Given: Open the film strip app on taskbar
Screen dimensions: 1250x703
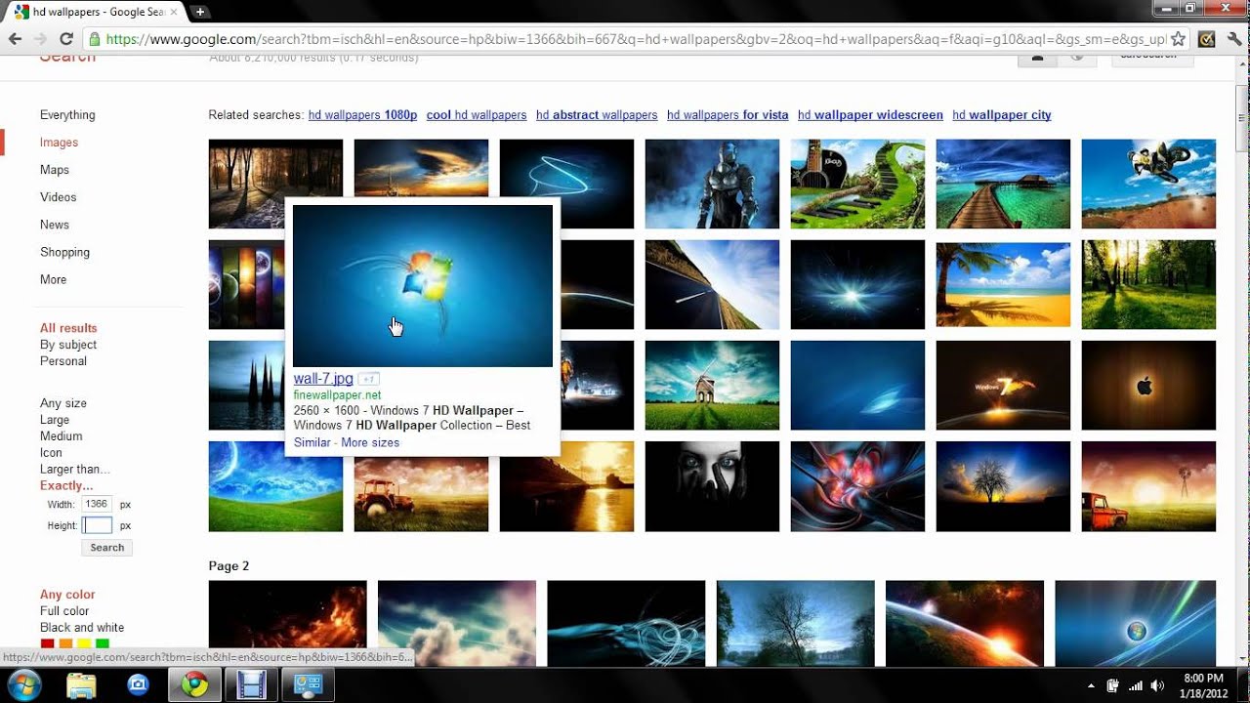Looking at the screenshot, I should [x=252, y=685].
